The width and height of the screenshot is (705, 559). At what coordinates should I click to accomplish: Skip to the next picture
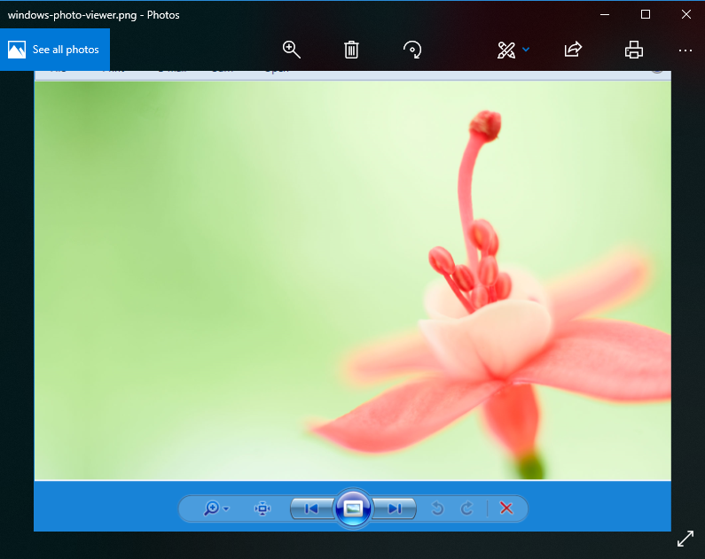pyautogui.click(x=395, y=509)
